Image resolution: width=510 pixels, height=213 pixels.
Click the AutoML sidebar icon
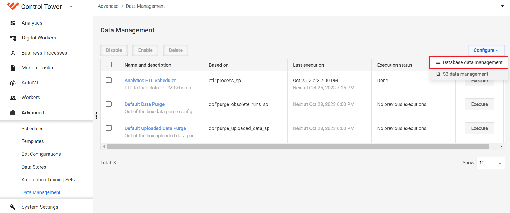pos(13,83)
